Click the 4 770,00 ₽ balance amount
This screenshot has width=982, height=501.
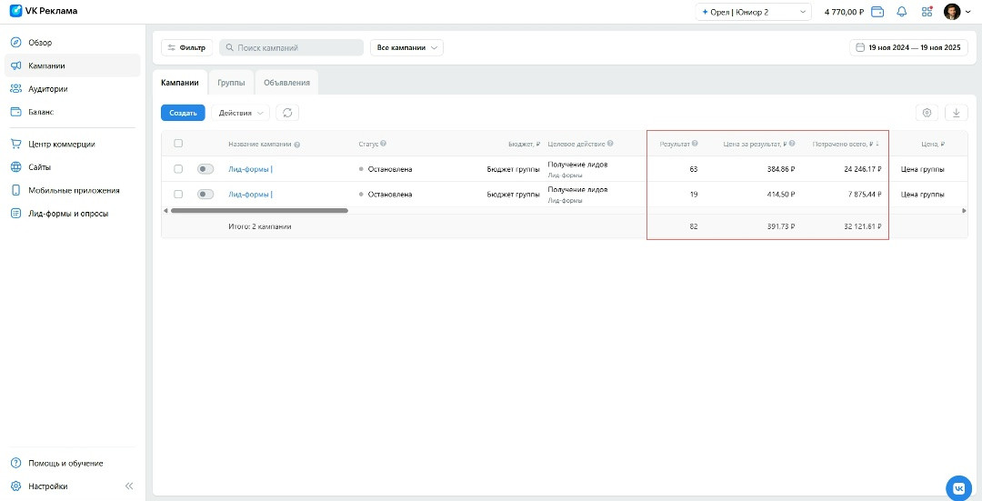point(844,12)
